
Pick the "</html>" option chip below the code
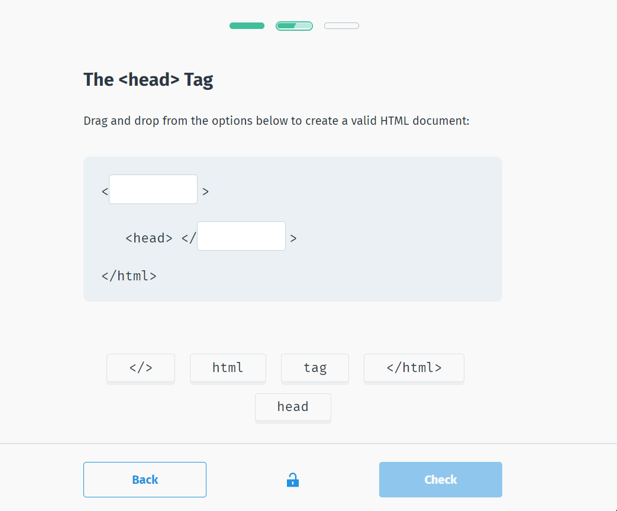click(414, 368)
